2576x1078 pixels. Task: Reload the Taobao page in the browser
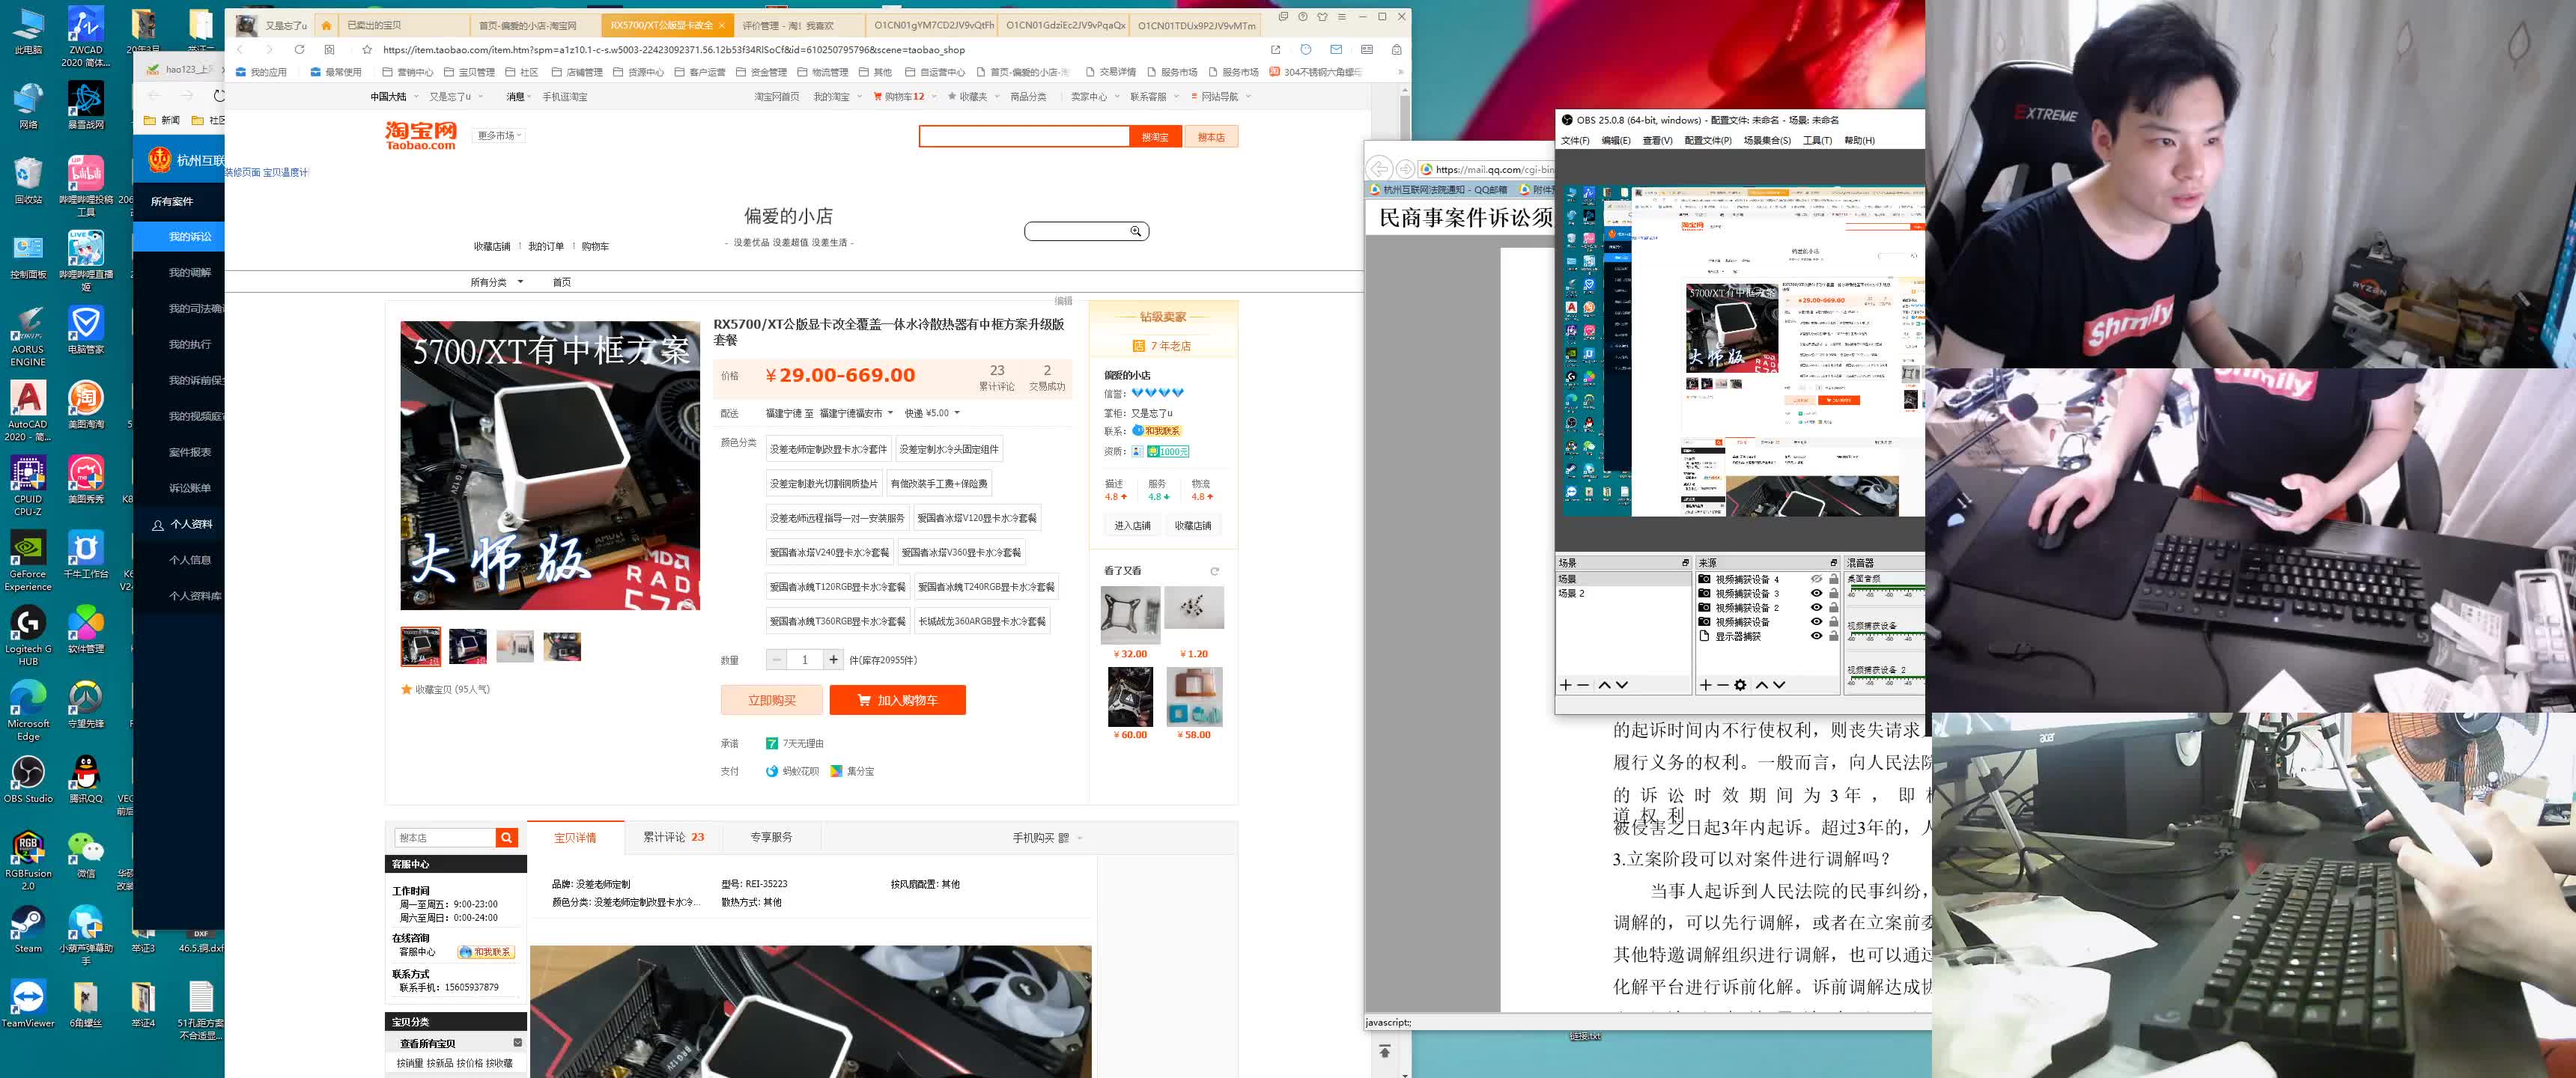point(299,49)
